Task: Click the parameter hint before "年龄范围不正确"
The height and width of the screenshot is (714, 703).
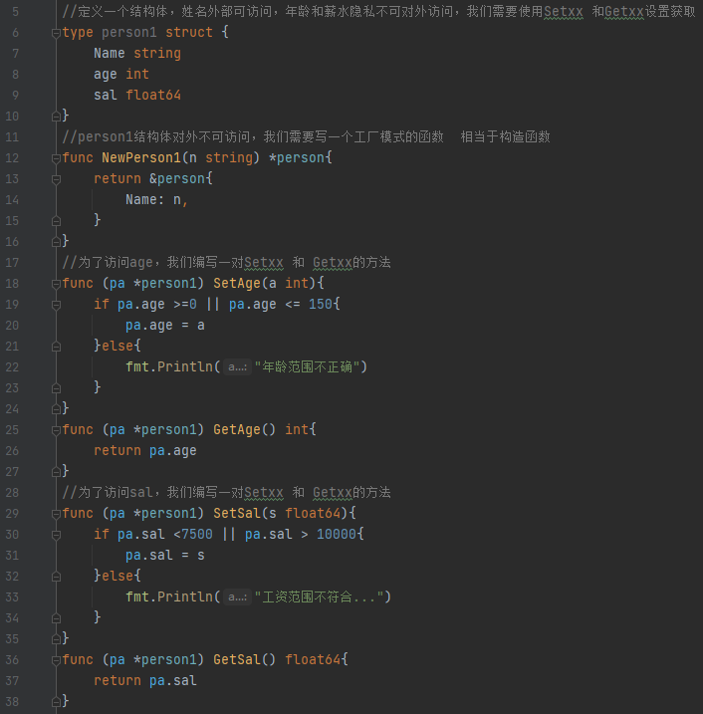Action: click(236, 367)
